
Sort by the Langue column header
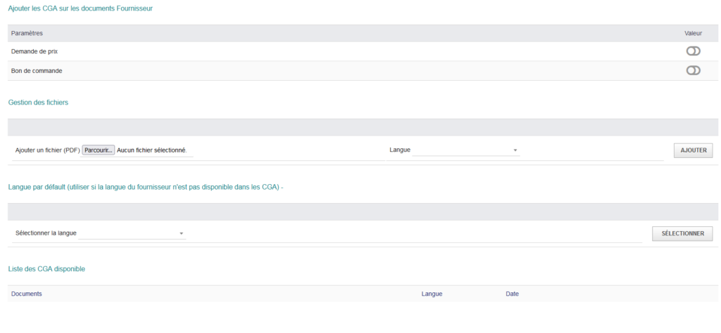432,294
